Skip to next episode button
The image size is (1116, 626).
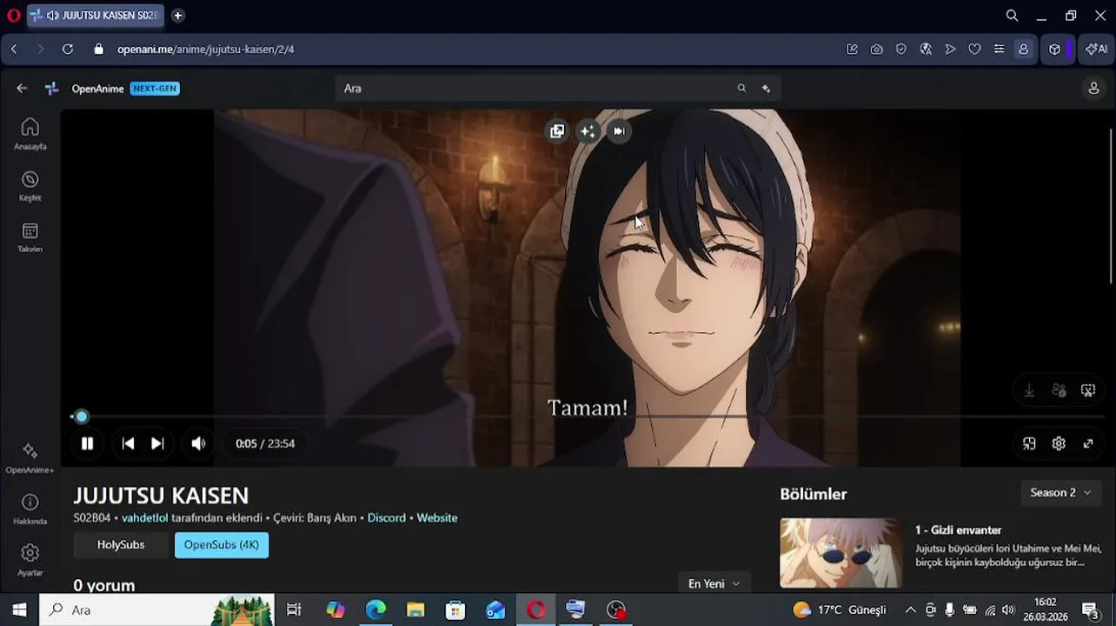[157, 443]
